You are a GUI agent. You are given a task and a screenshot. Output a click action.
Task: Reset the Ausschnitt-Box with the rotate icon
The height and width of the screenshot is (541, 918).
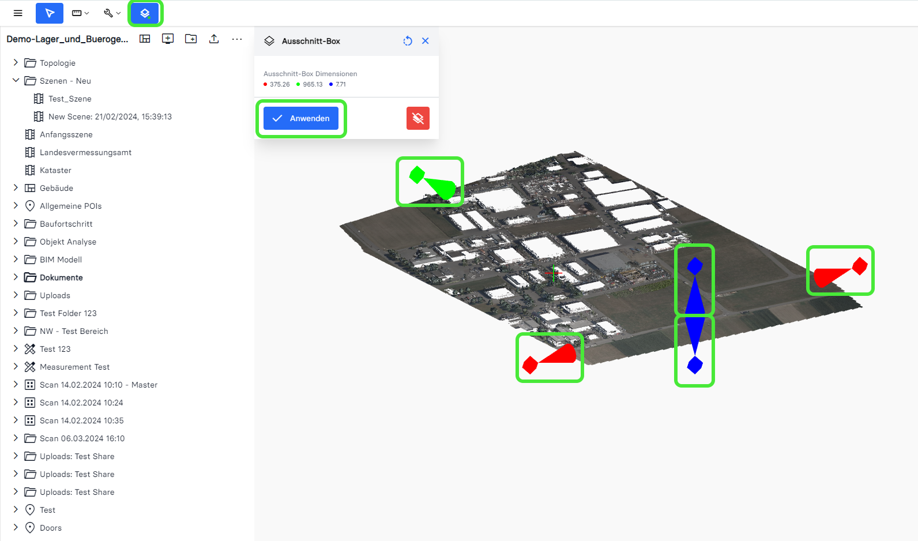tap(408, 41)
